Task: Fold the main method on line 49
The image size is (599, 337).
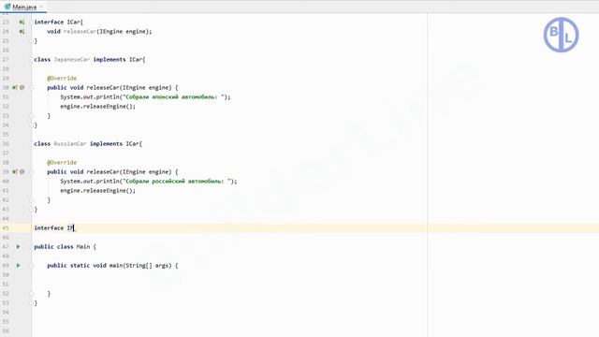Action: point(32,266)
